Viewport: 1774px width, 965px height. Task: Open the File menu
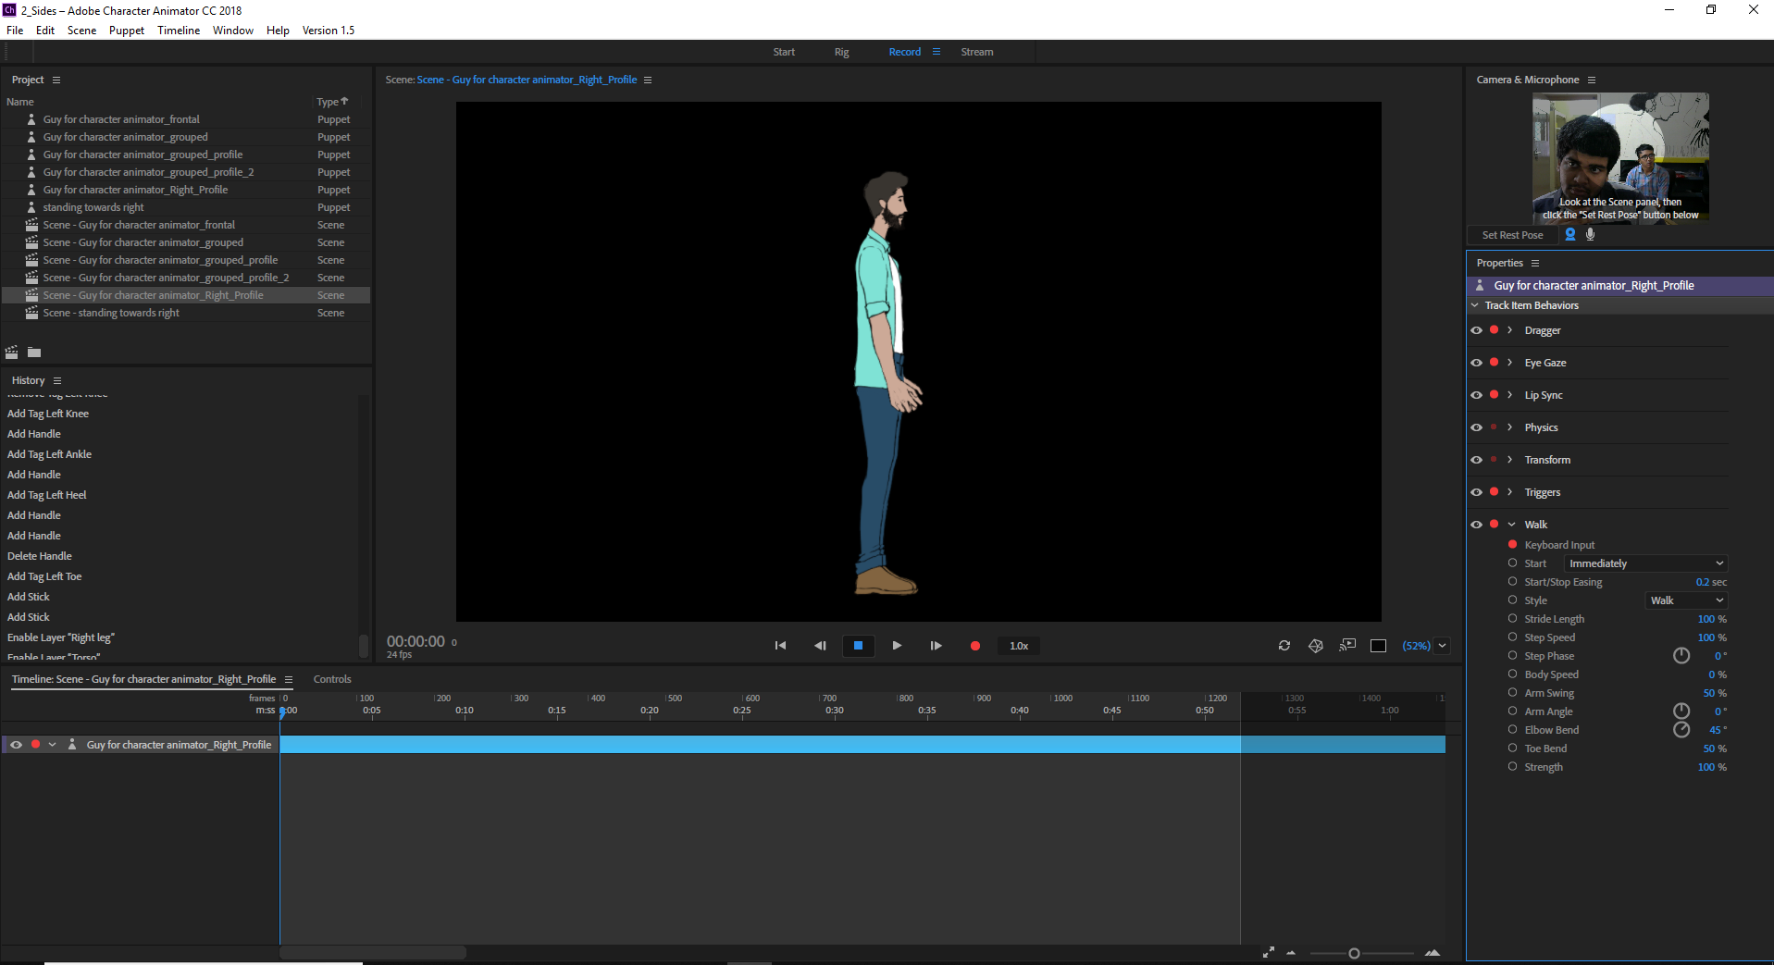click(15, 31)
